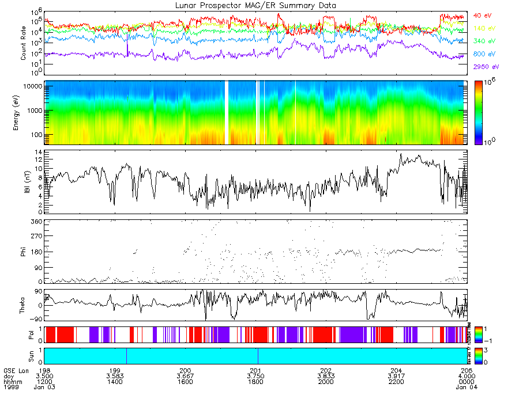Click the 10000 energy axis tick label
Image resolution: width=519 pixels, height=403 pixels.
coord(32,86)
